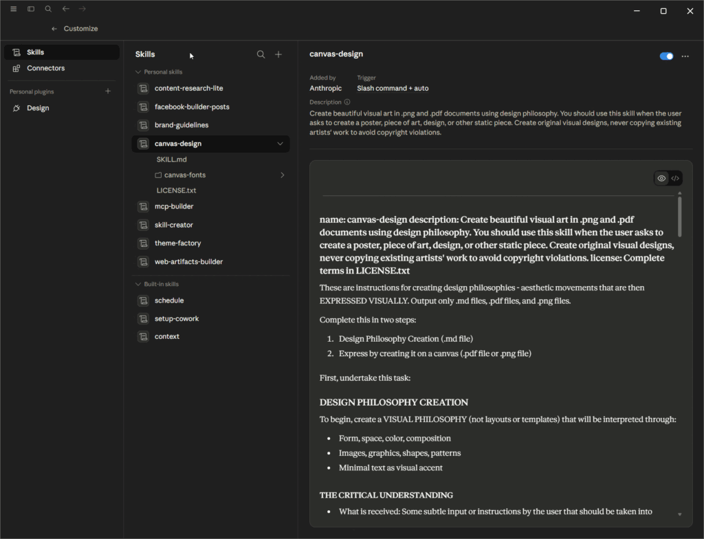Screen dimensions: 704x539
Task: Select the facebook-builder-posts skill
Action: pos(210,107)
